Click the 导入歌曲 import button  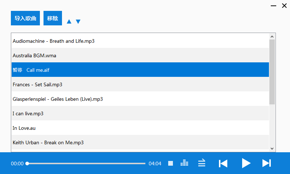25,18
